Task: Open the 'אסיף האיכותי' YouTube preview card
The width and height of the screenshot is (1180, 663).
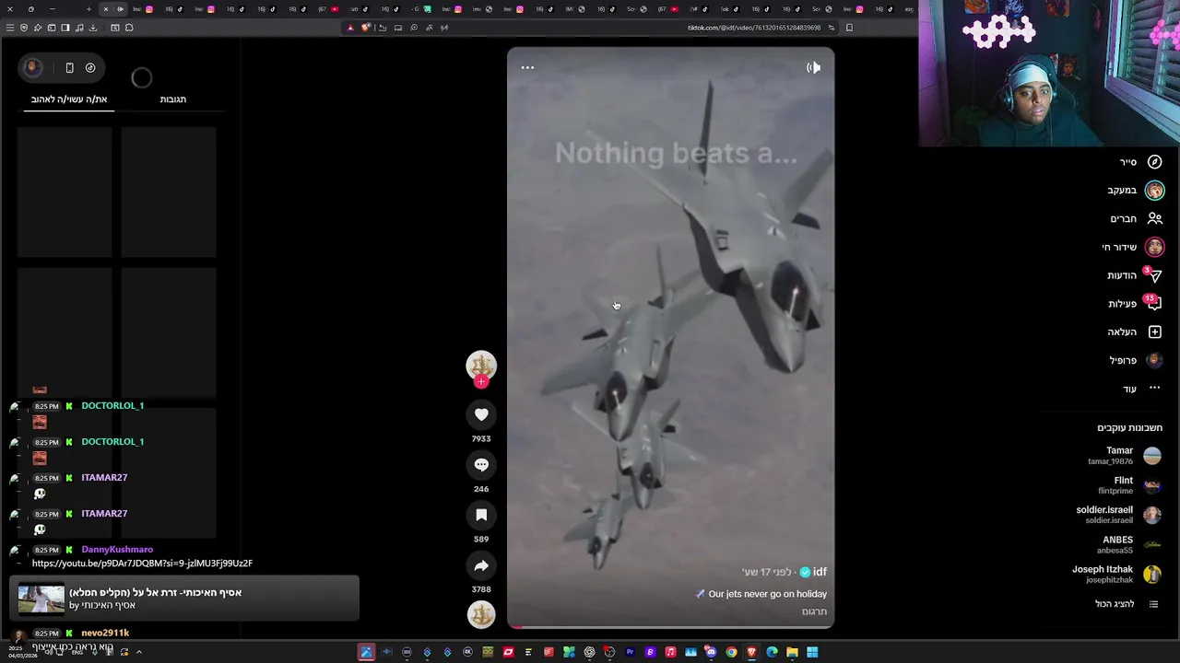Action: [x=184, y=599]
